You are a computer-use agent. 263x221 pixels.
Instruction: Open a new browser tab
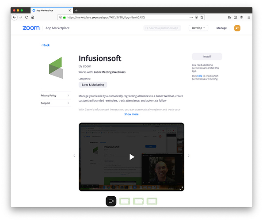(x=76, y=11)
